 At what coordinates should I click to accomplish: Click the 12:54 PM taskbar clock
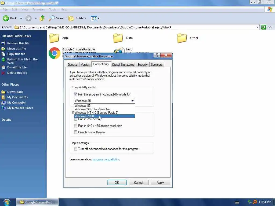point(265,202)
